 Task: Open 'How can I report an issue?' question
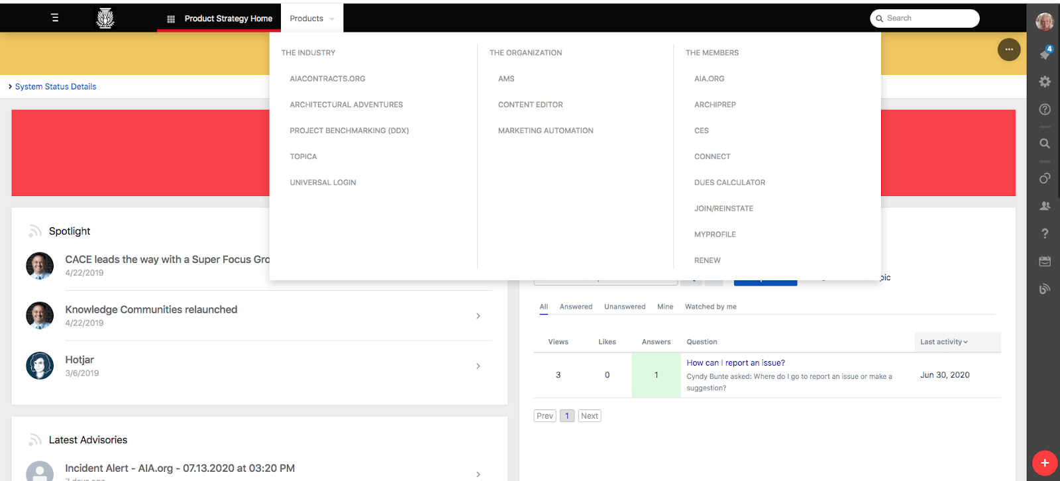(x=735, y=363)
